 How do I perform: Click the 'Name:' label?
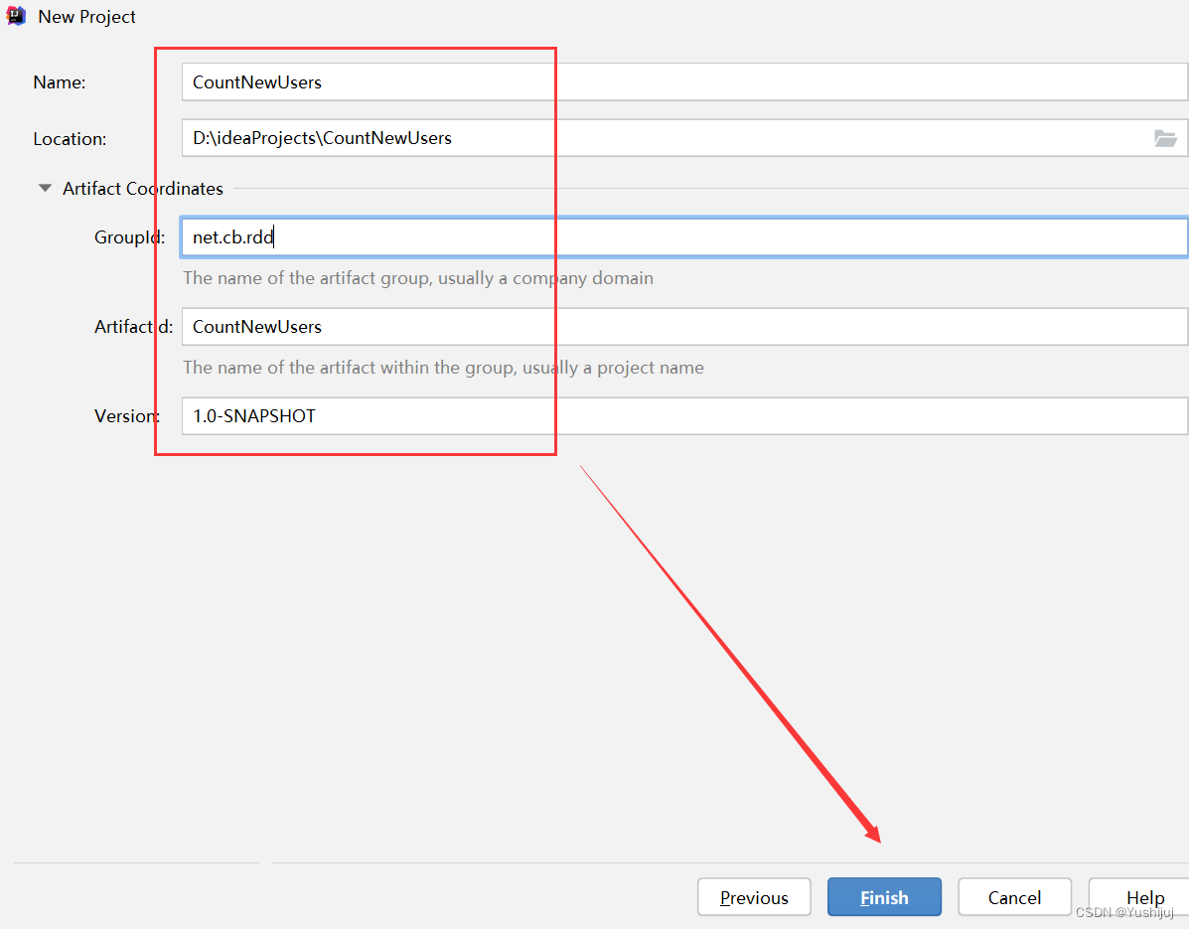pos(60,81)
